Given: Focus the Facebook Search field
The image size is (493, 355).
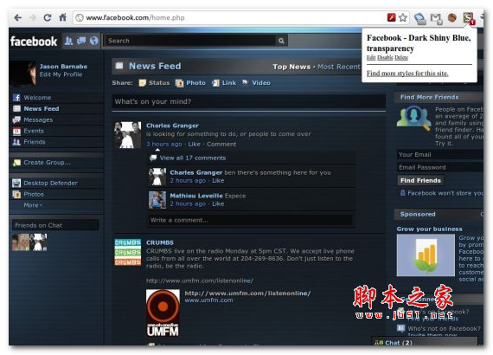Looking at the screenshot, I should pyautogui.click(x=190, y=41).
